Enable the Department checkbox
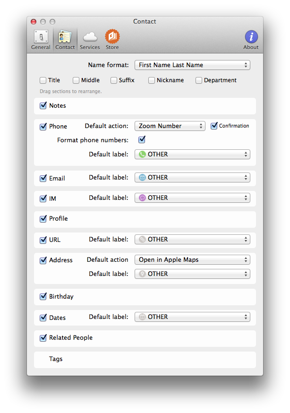 click(x=199, y=80)
